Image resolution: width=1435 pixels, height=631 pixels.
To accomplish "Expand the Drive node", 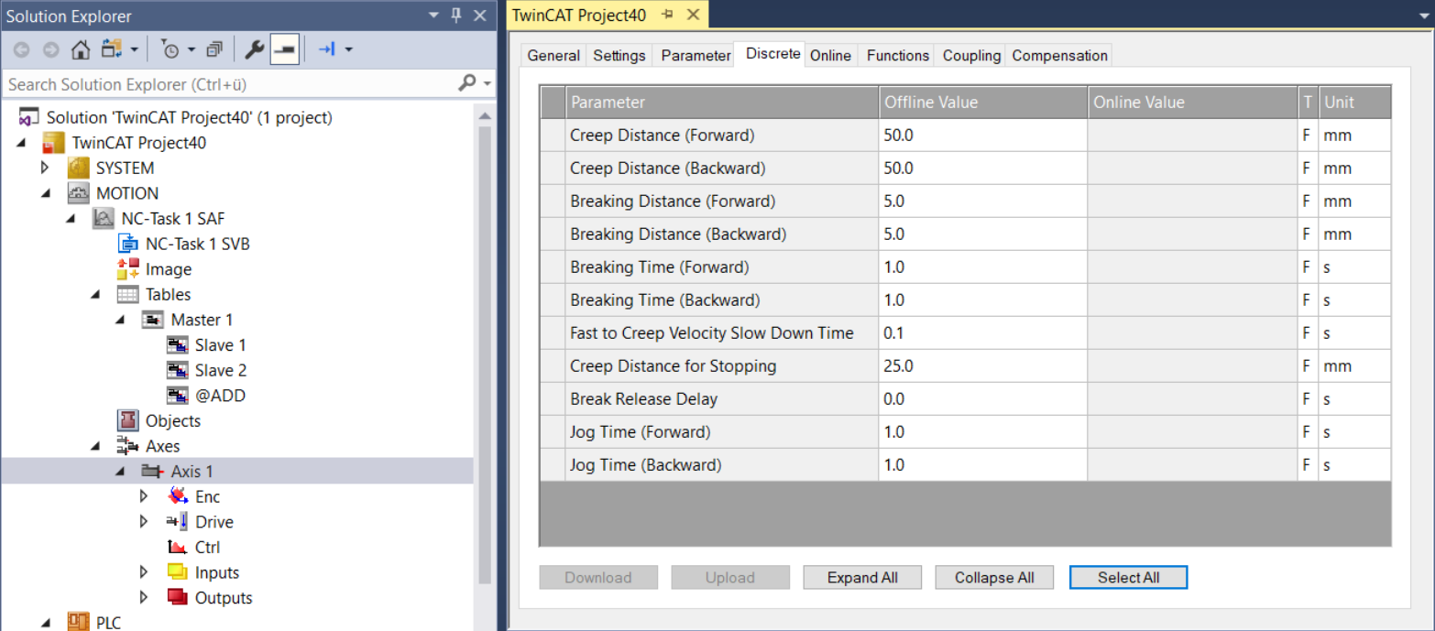I will 143,522.
